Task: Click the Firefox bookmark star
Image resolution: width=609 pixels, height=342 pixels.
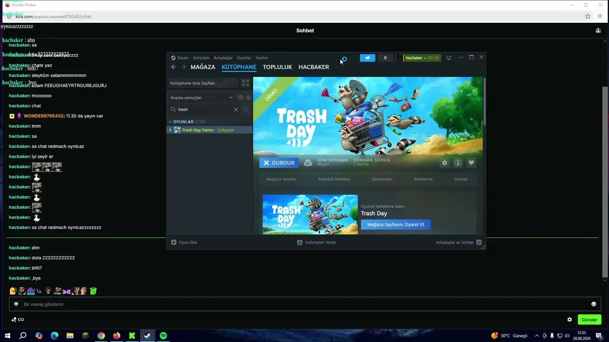Action: [x=588, y=16]
